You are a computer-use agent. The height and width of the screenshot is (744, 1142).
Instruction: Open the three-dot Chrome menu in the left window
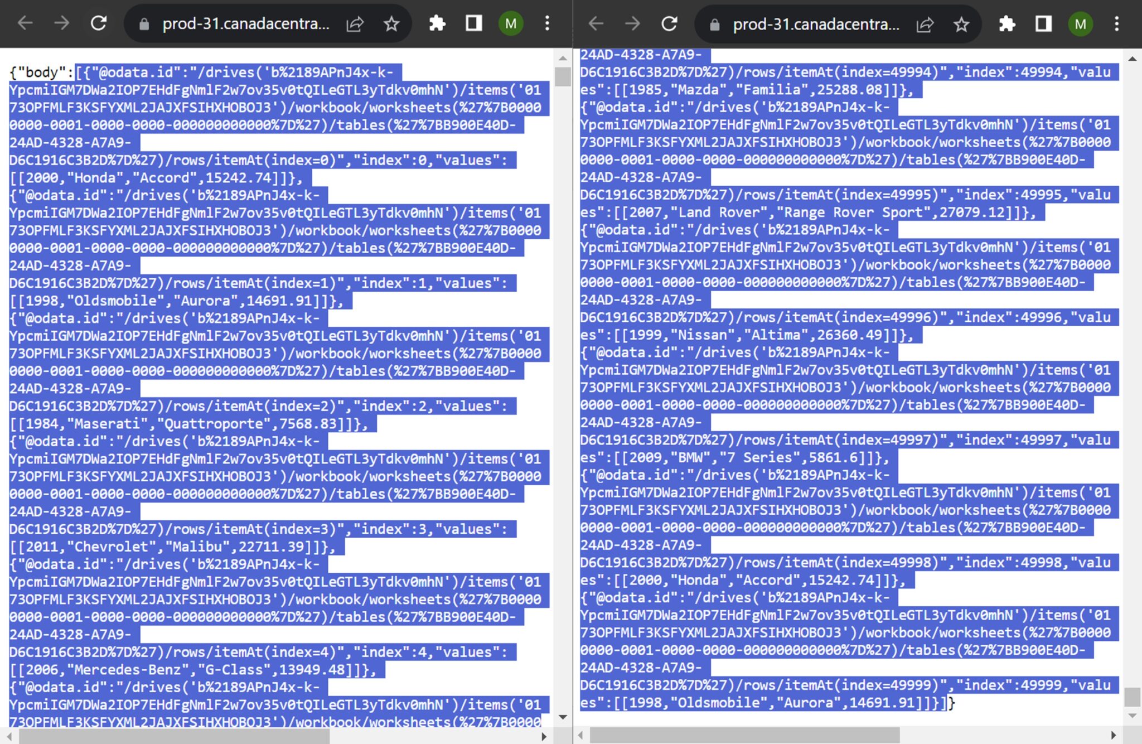547,23
